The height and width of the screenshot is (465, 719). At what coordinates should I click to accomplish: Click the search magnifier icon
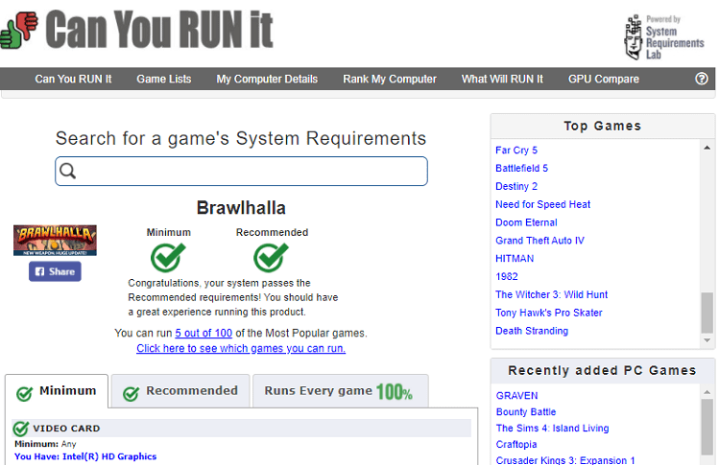(67, 171)
